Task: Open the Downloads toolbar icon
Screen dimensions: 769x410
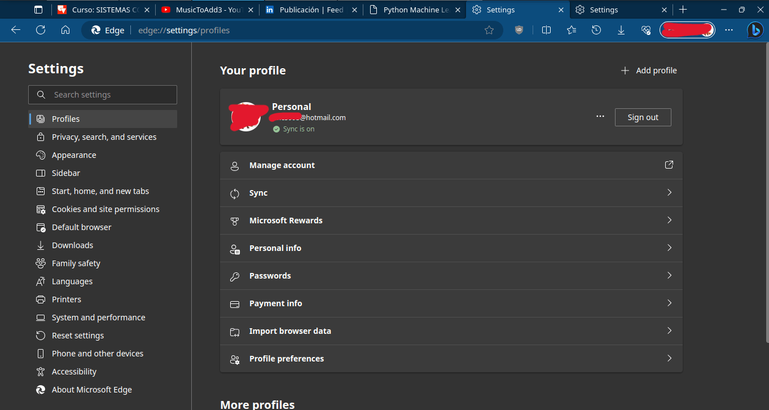Action: [x=621, y=30]
